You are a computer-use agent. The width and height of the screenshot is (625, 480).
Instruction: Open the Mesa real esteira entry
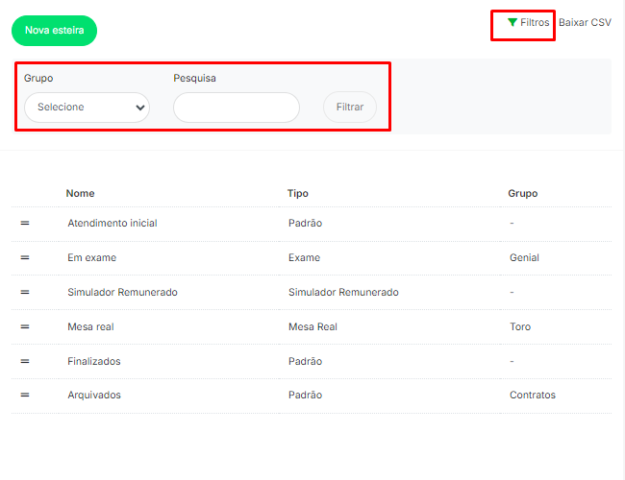90,326
